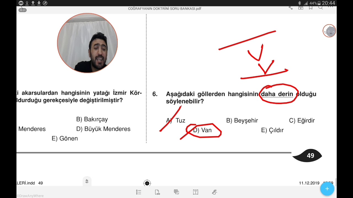This screenshot has width=353, height=198.
Task: Tap the recording timer 05:31 badge
Action: point(22,10)
